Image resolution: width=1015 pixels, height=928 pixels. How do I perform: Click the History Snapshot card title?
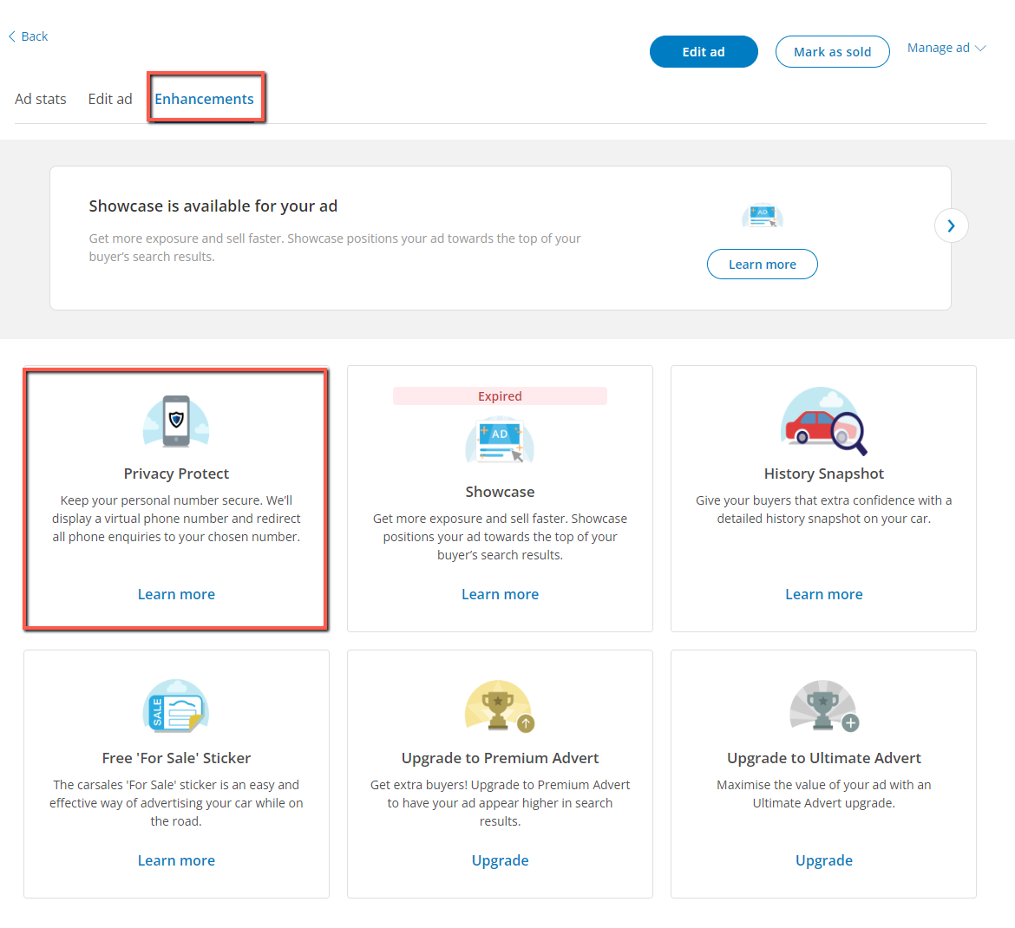pos(823,474)
